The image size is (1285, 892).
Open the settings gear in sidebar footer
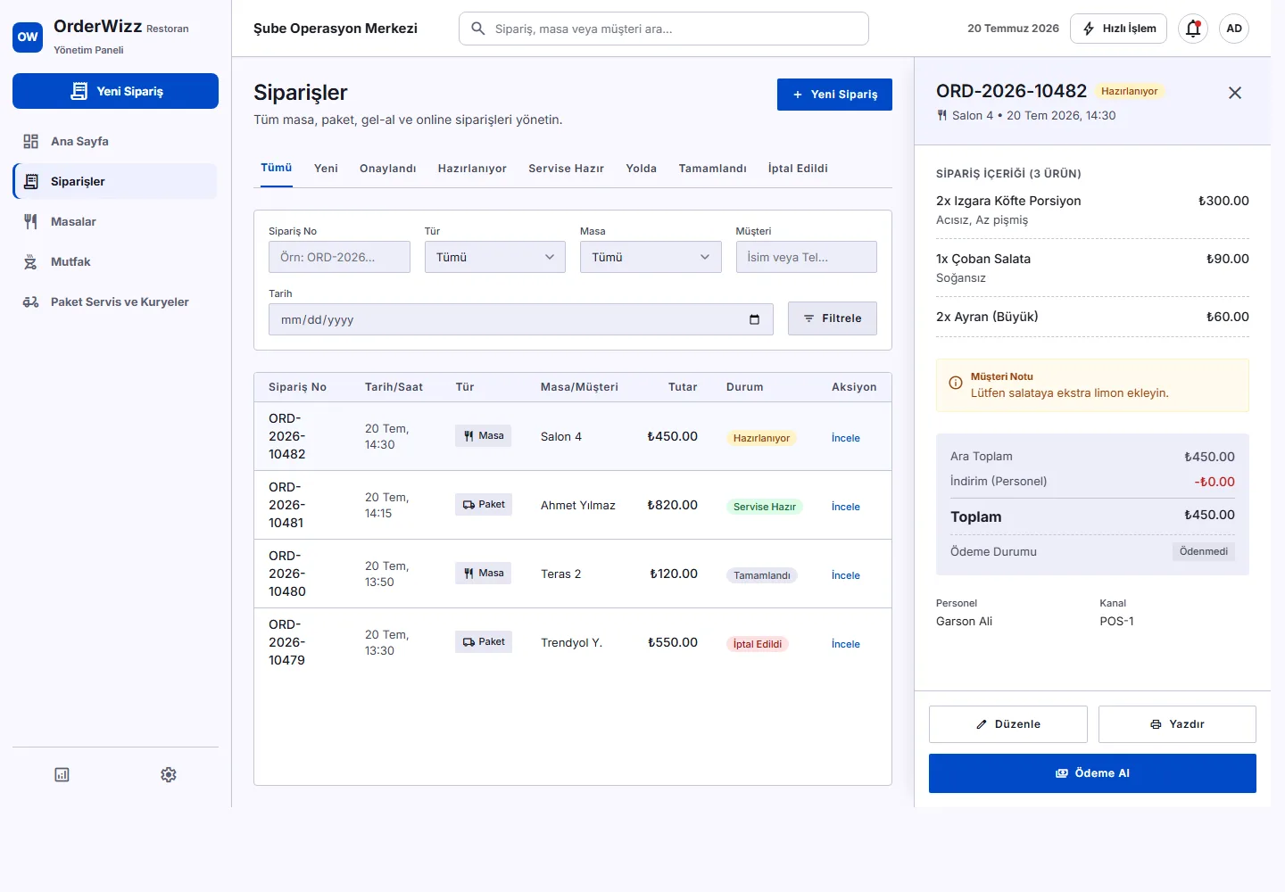click(169, 774)
